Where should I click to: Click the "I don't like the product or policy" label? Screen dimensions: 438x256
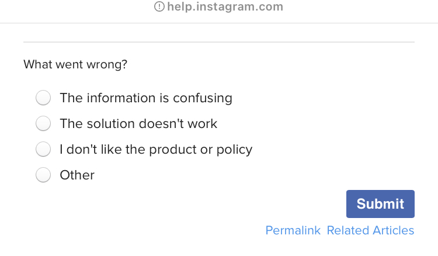(156, 150)
